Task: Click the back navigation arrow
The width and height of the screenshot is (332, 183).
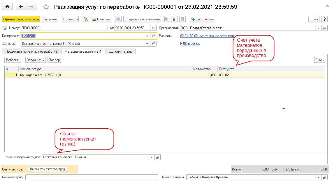Action: [x=21, y=7]
